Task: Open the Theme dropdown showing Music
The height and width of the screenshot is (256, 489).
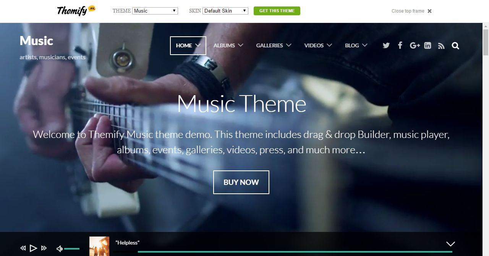Action: [155, 11]
